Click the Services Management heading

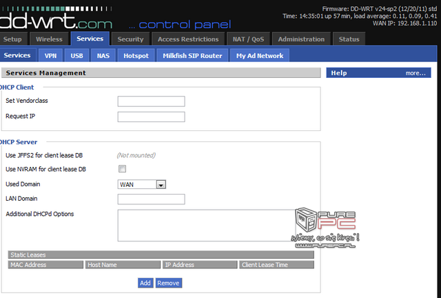coord(46,73)
